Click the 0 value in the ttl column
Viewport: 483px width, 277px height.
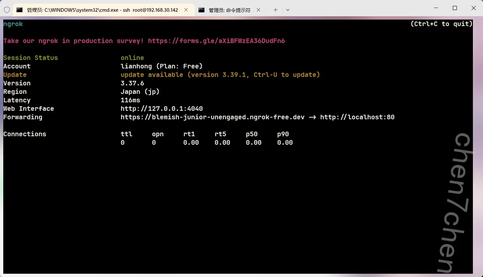[123, 142]
